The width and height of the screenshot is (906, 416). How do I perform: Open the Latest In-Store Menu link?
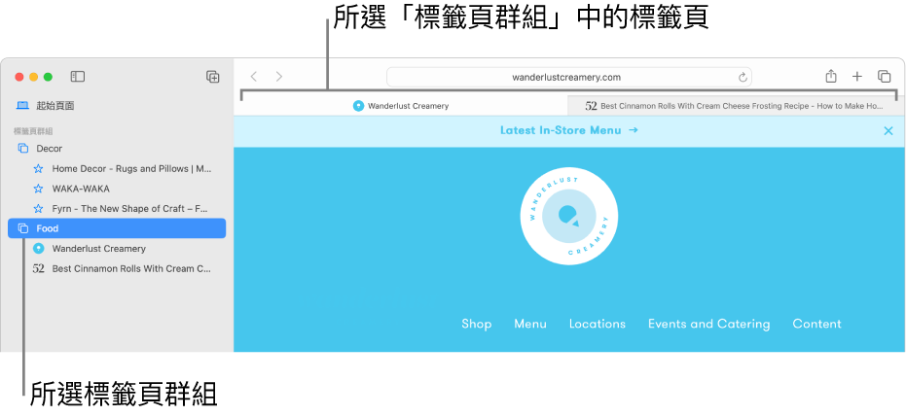point(568,130)
